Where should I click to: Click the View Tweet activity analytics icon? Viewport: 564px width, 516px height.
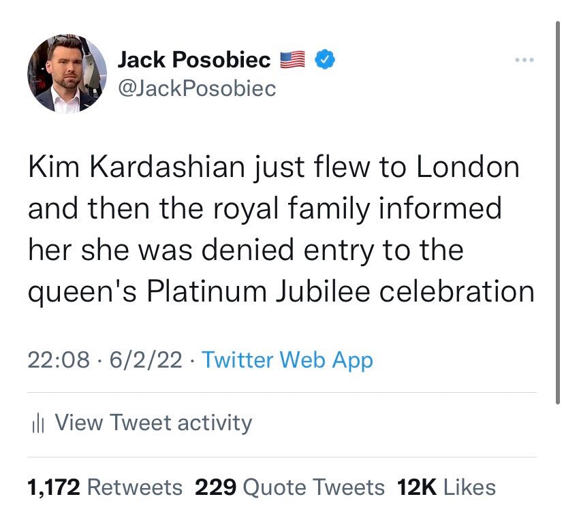(37, 423)
